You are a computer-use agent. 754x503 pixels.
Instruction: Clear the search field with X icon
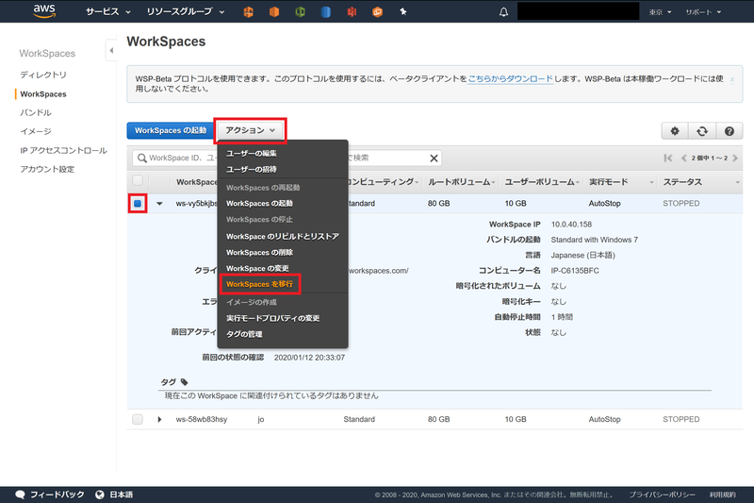(x=434, y=158)
